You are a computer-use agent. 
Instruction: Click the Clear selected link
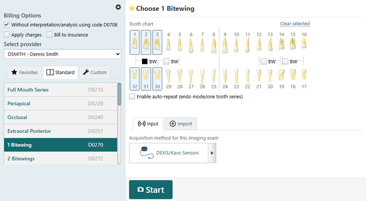tap(295, 24)
